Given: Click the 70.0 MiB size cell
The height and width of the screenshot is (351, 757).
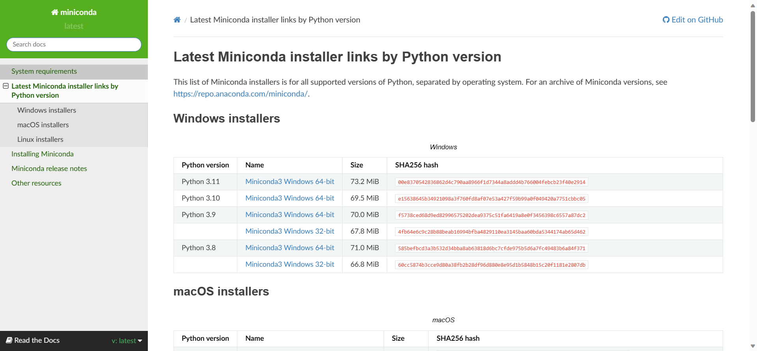Looking at the screenshot, I should [x=365, y=215].
